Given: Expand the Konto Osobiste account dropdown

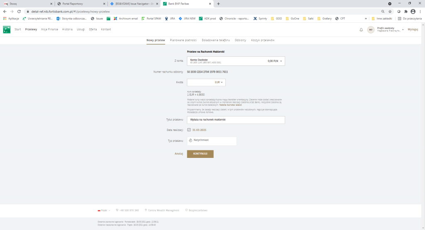Looking at the screenshot, I should (x=281, y=61).
